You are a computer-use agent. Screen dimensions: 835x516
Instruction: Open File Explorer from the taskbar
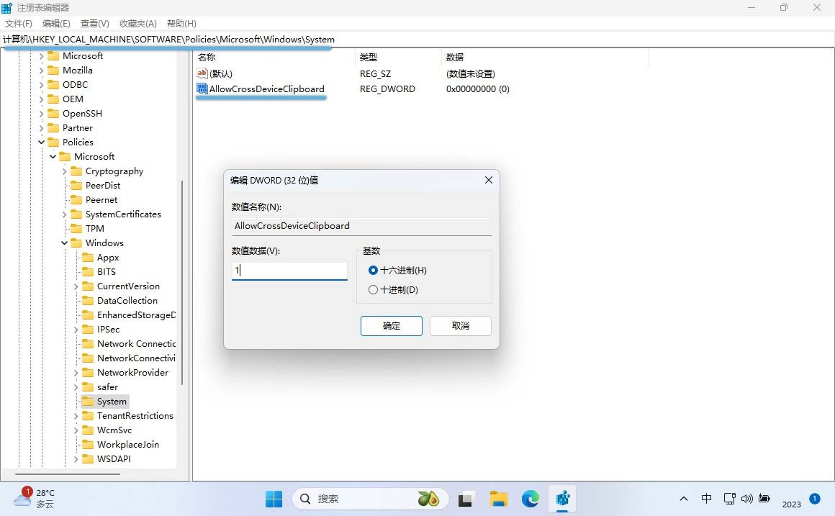coord(498,499)
